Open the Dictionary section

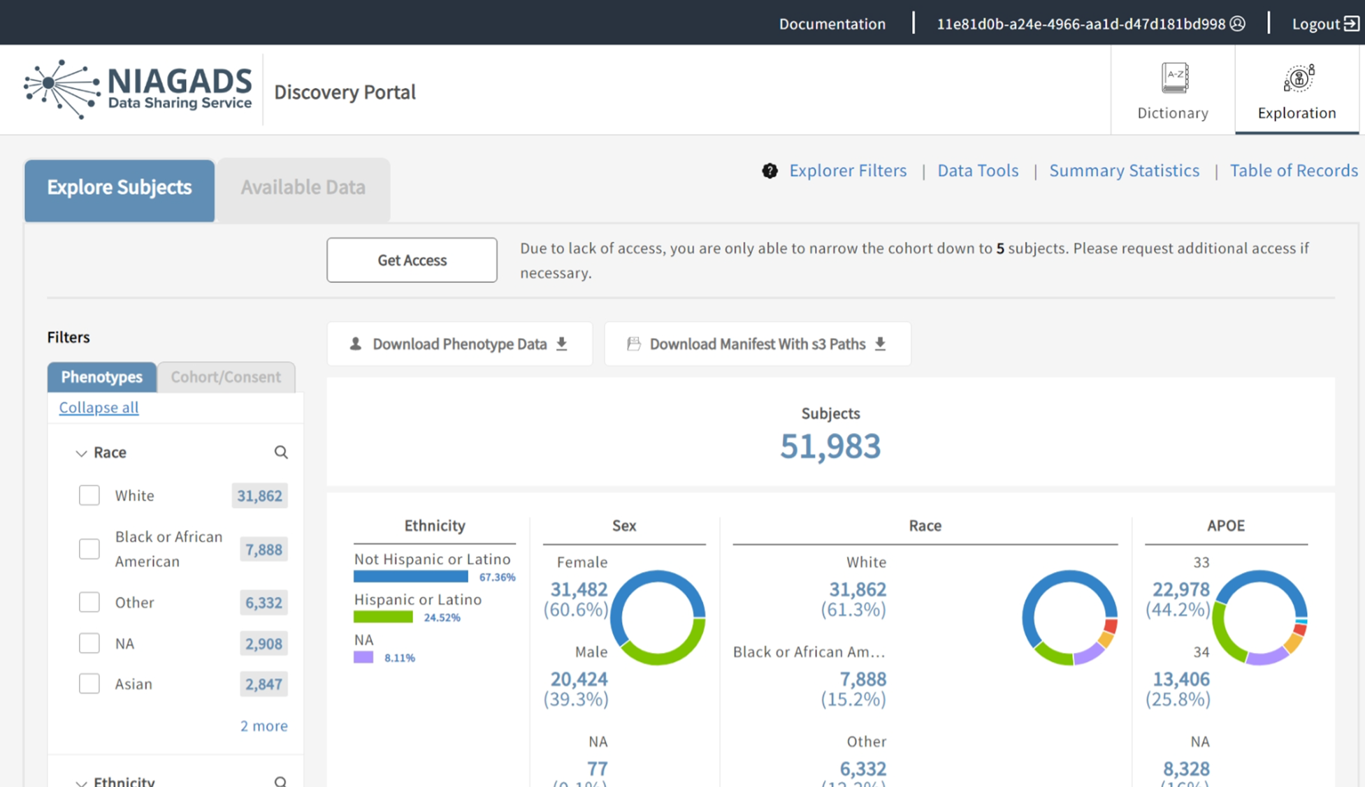tap(1172, 89)
